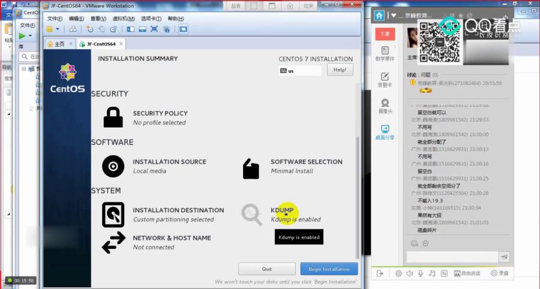Click the red 下课 button

coord(385,34)
